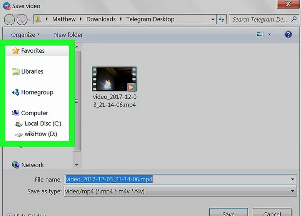Click the Computer icon in the sidebar
Image resolution: width=301 pixels, height=216 pixels.
pyautogui.click(x=15, y=113)
